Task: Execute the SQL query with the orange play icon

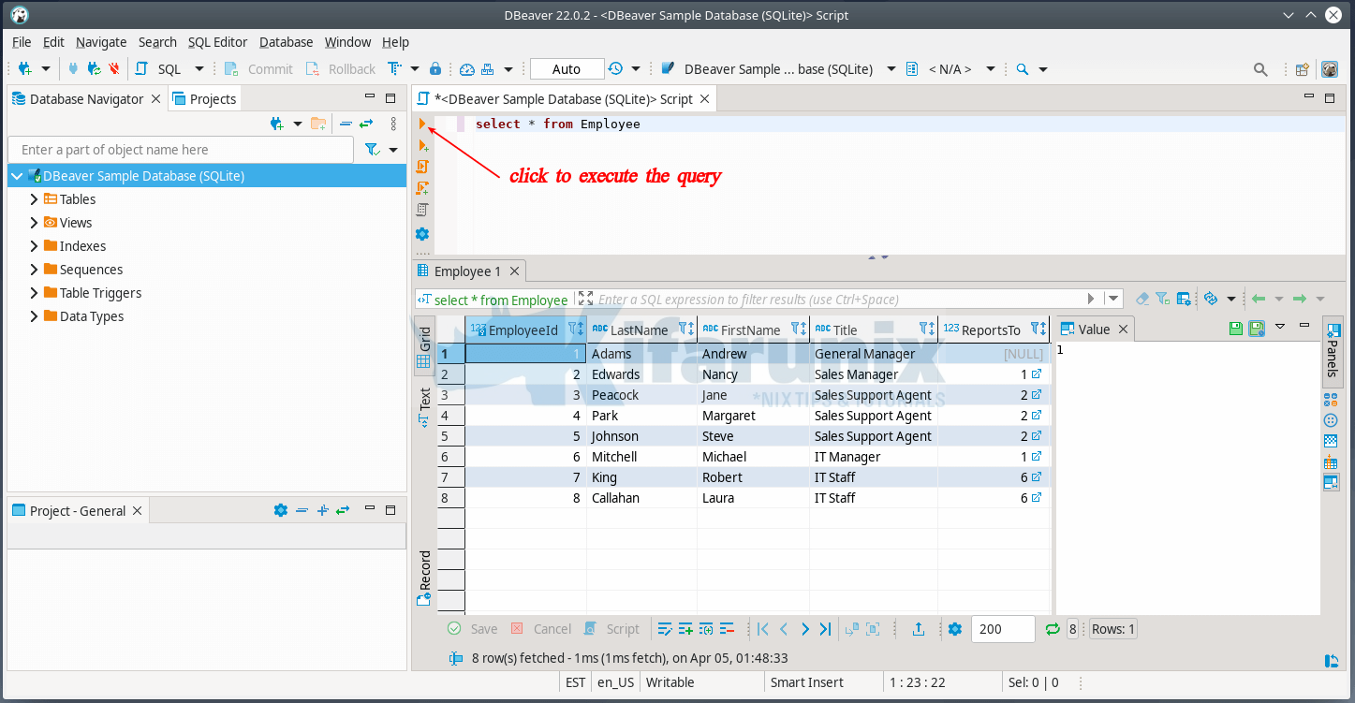Action: point(422,123)
